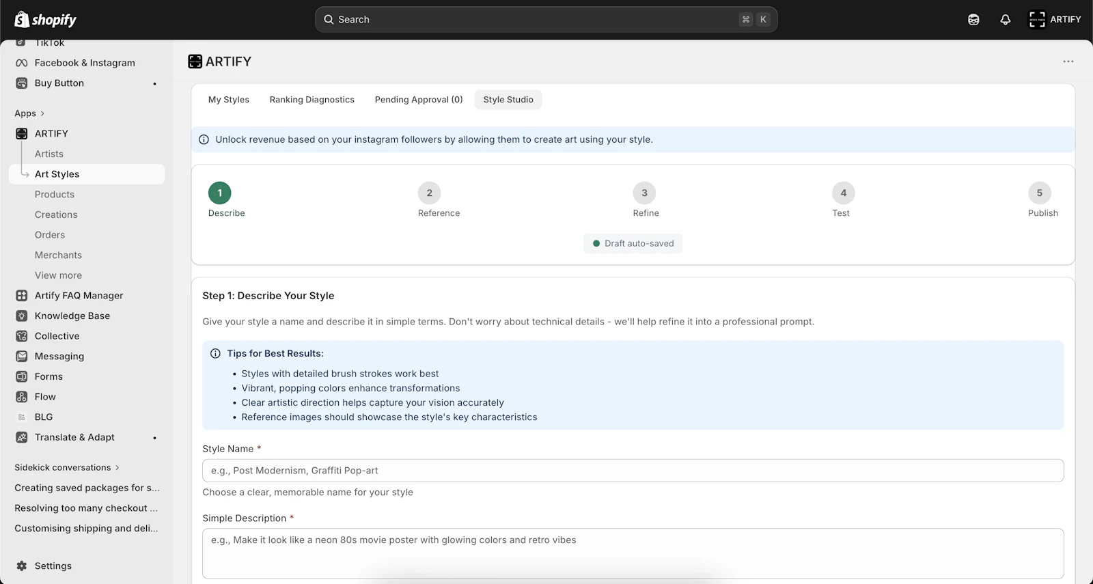
Task: Click the search magnifier icon
Action: 329,20
